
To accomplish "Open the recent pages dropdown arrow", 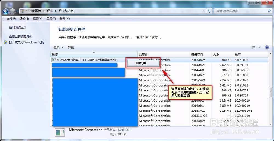I will [17, 11].
